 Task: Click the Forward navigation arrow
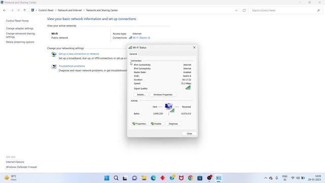pos(12,10)
